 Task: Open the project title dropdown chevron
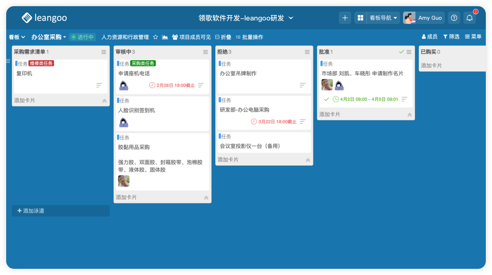291,18
